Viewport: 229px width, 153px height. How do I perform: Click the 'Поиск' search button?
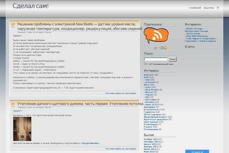pos(173,59)
